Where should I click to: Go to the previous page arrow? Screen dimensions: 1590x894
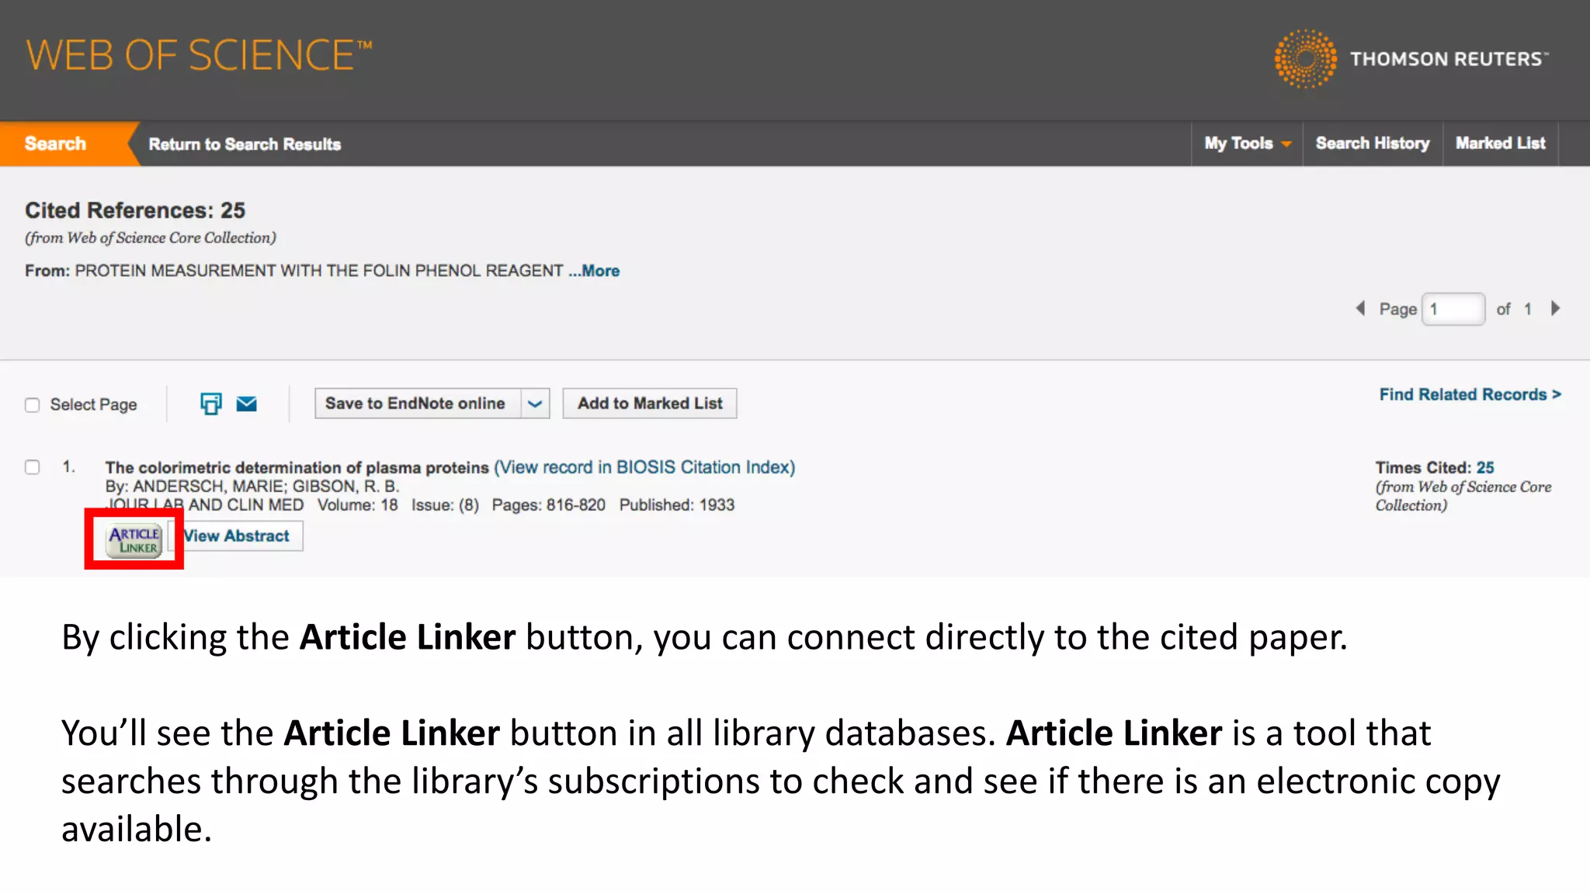click(x=1360, y=308)
